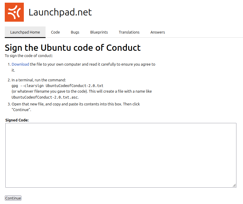This screenshot has height=204, width=243.
Task: Switch to the Code tab
Action: coord(55,32)
